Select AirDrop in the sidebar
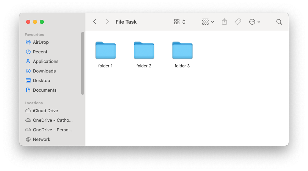This screenshot has height=171, width=308. coord(40,42)
